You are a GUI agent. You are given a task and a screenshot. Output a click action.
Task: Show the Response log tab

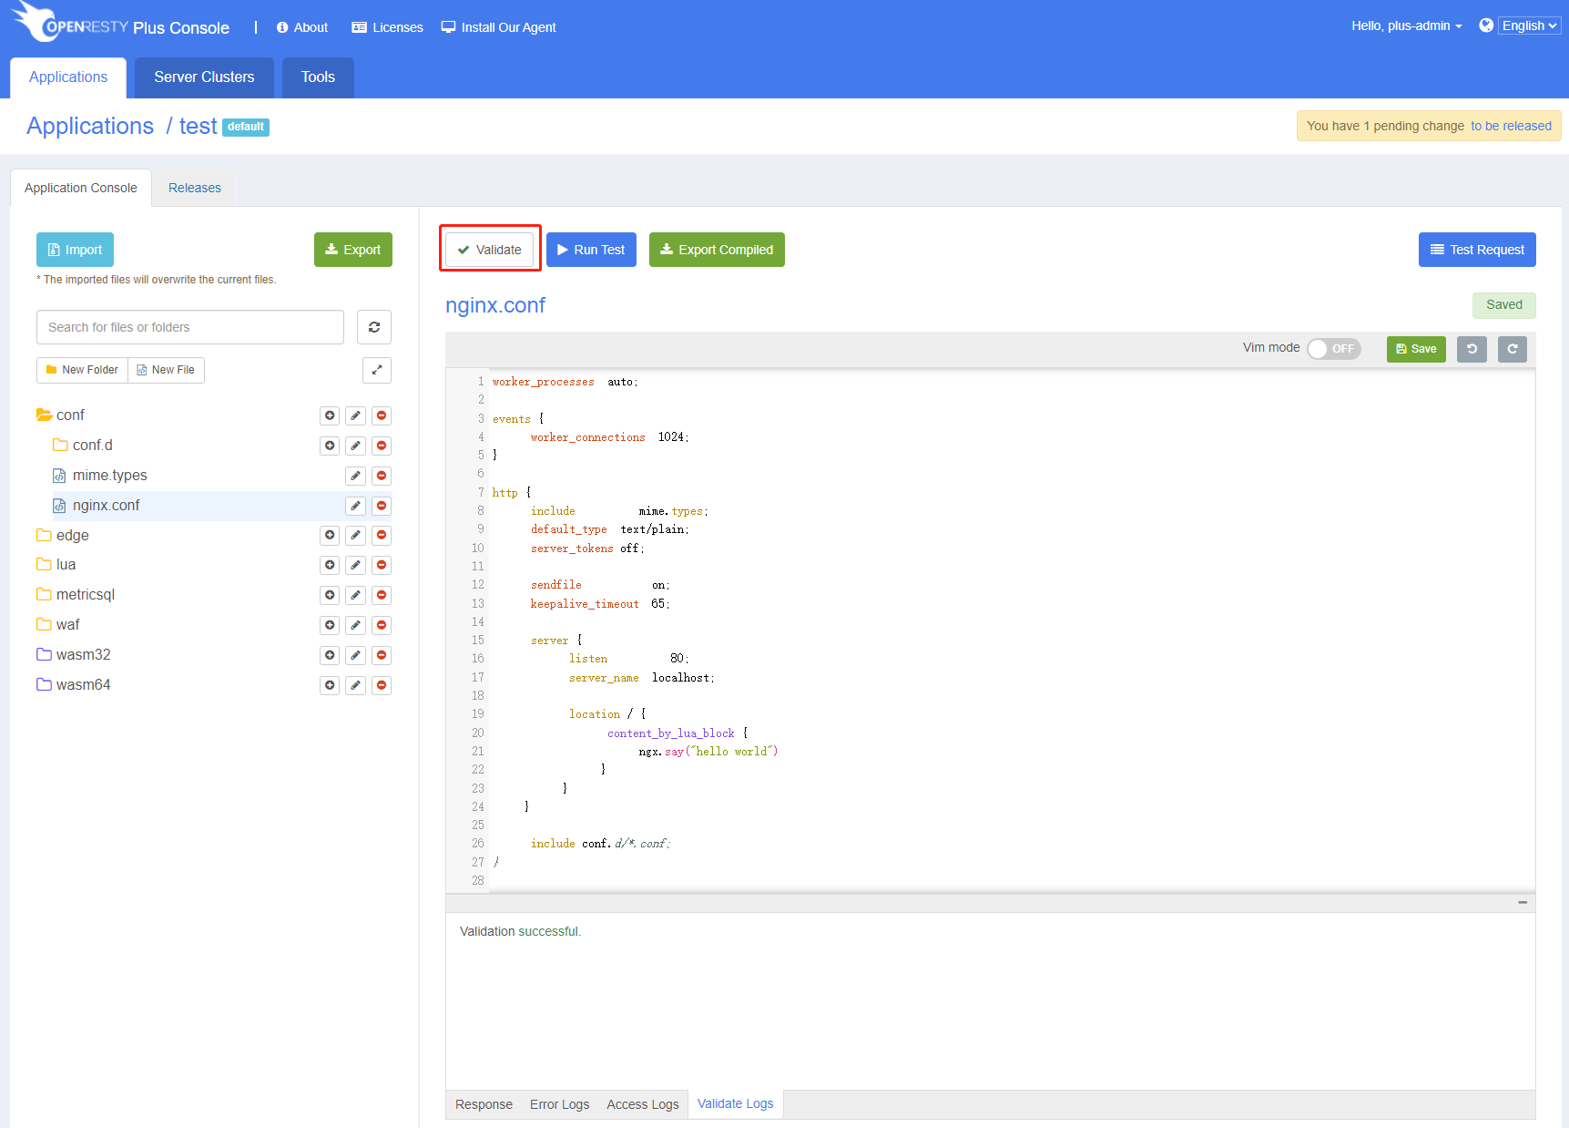[x=484, y=1104]
